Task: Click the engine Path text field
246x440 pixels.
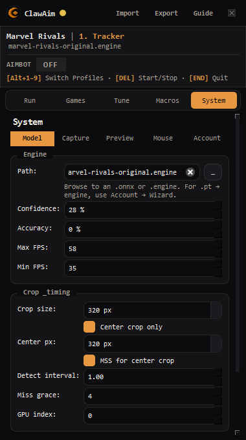Action: click(131, 172)
